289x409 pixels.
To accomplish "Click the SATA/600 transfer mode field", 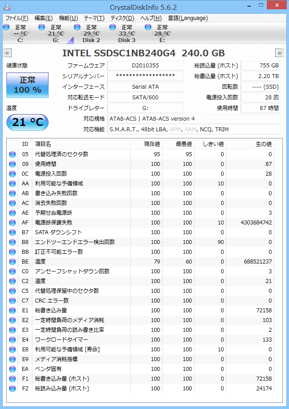I will tap(145, 98).
